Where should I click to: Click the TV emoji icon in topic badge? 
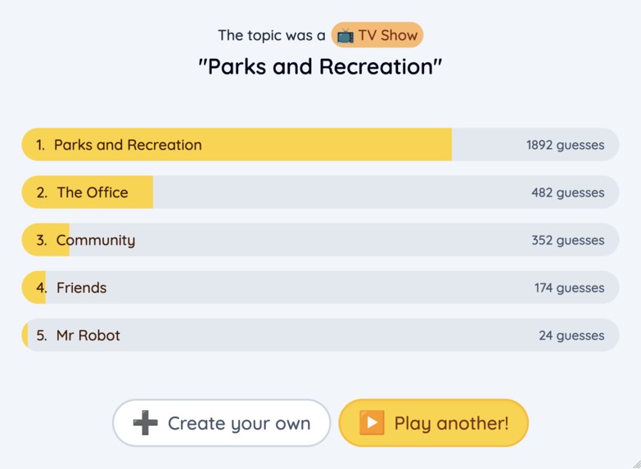click(345, 36)
